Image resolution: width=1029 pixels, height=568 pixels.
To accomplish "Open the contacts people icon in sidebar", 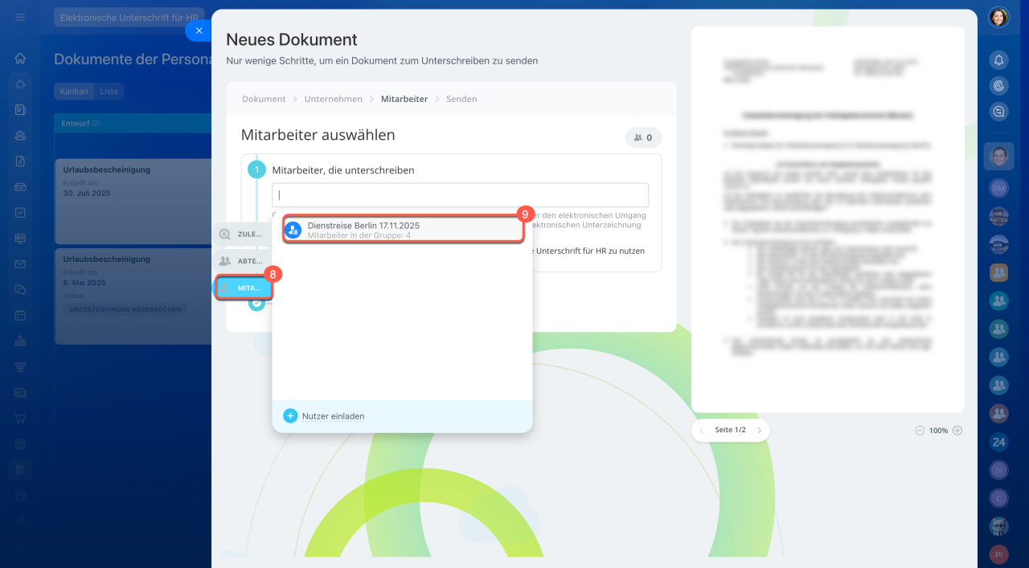I will point(20,135).
